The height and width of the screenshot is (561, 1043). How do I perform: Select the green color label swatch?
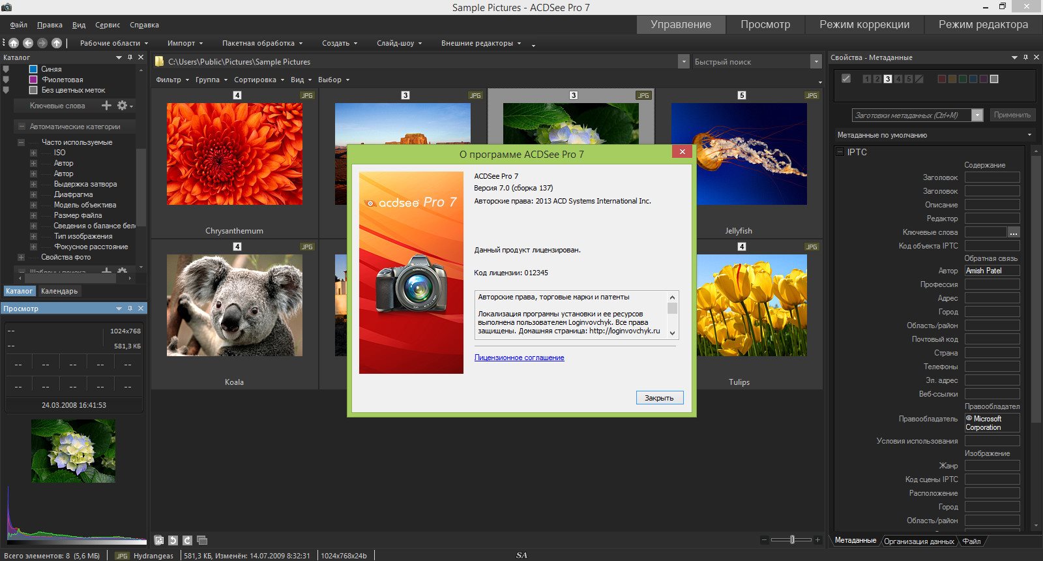pyautogui.click(x=962, y=79)
